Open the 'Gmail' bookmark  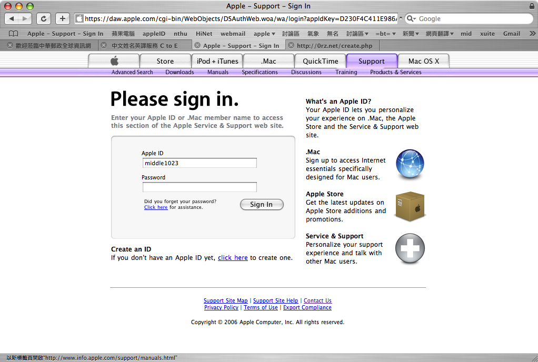[x=512, y=34]
